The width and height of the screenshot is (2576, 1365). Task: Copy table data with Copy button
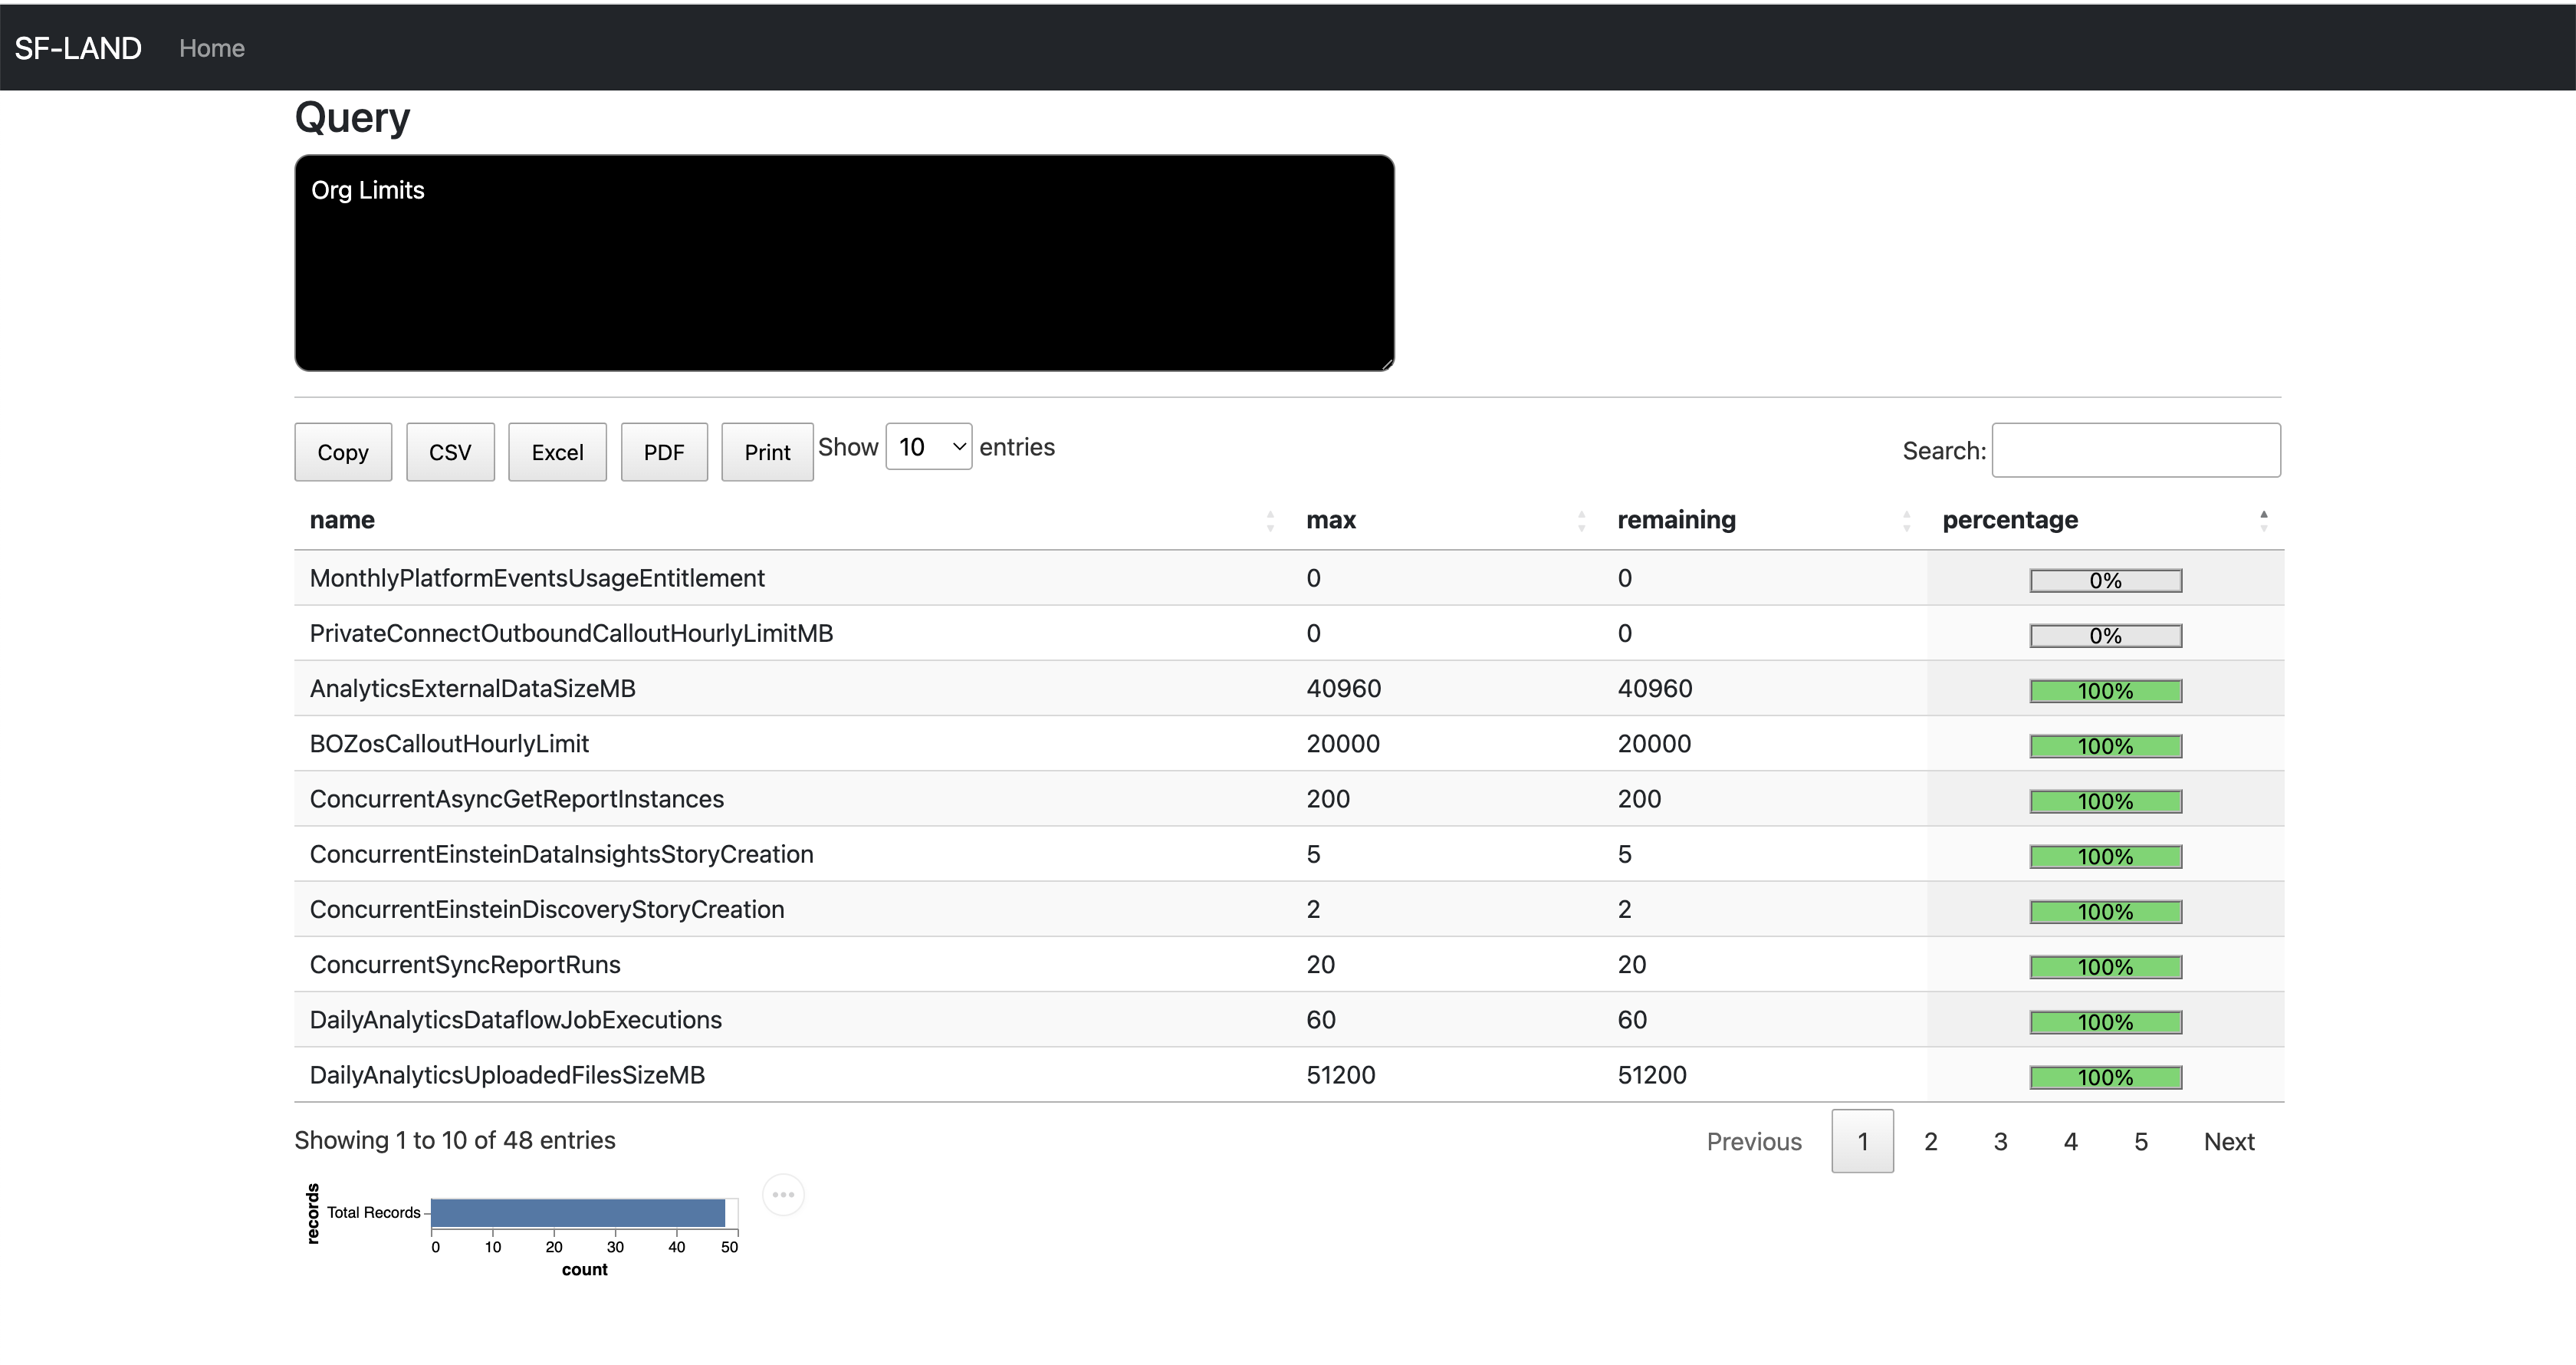(343, 452)
